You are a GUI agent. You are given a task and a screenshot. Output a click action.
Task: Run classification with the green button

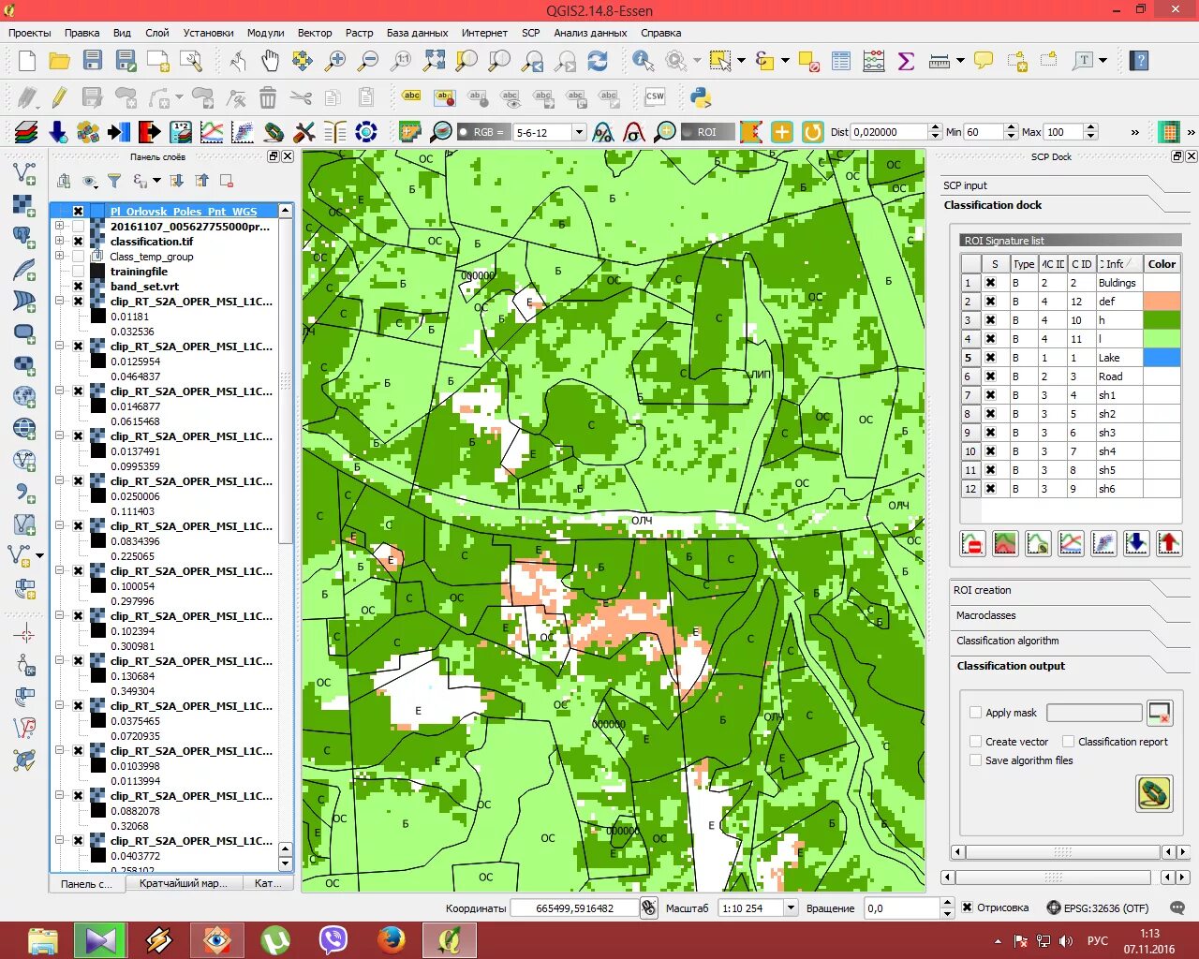(1154, 793)
